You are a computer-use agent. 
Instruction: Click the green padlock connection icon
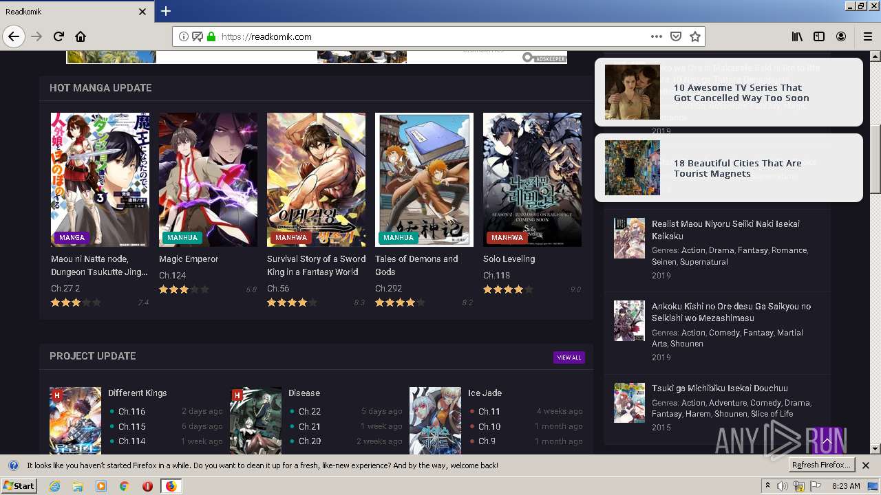click(x=211, y=36)
